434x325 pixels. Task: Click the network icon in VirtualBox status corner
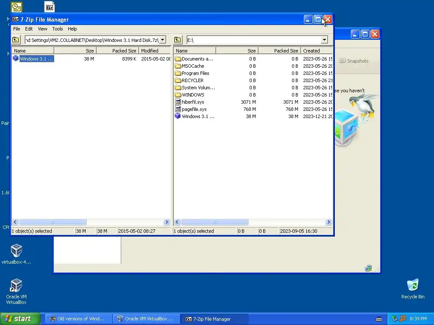pyautogui.click(x=368, y=268)
